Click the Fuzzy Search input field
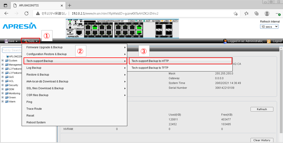 click(x=12, y=50)
